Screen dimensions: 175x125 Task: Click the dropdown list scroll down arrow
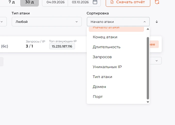[148, 102]
